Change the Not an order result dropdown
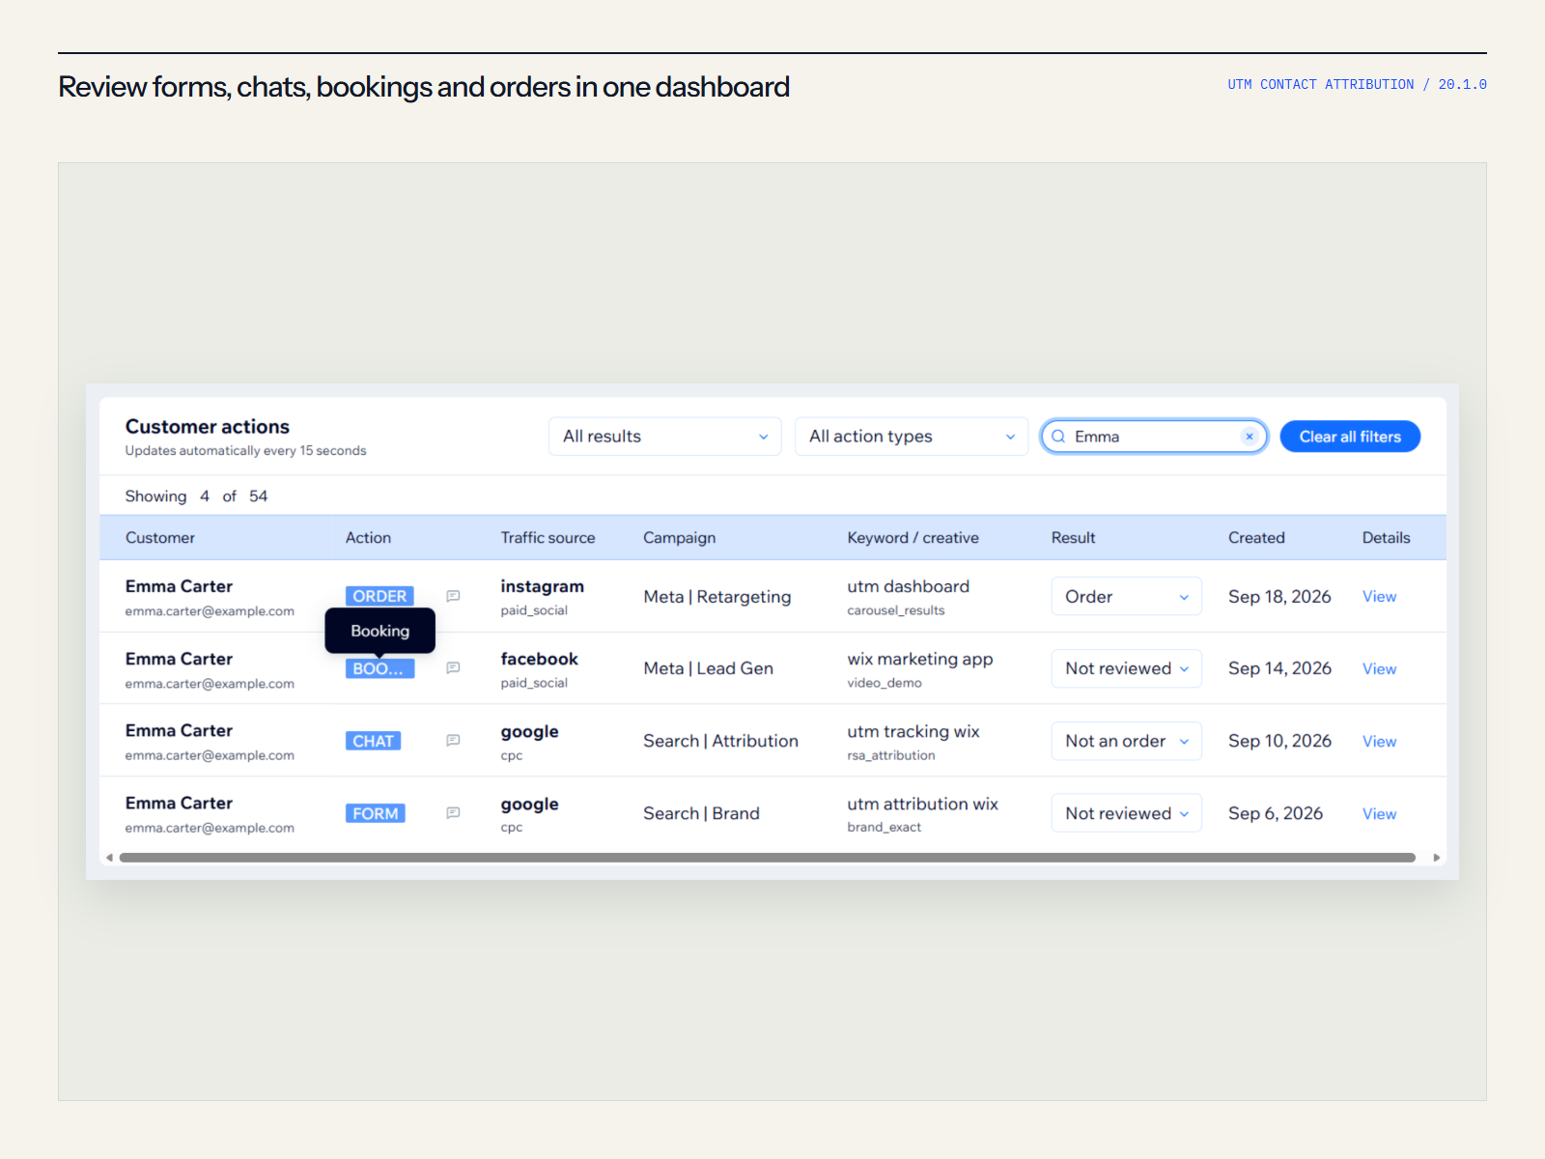Image resolution: width=1545 pixels, height=1159 pixels. [x=1126, y=741]
